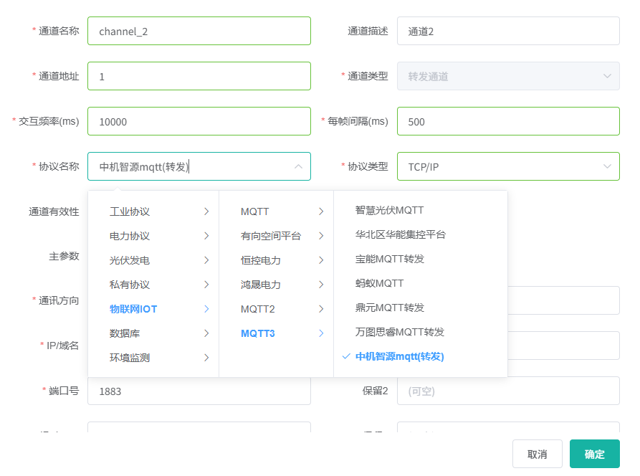Select 华北区华能集控平台 protocol

coord(401,235)
